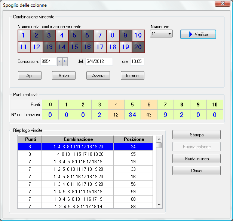The width and height of the screenshot is (233, 221).
Task: Open Guida in linea help
Action: (196, 159)
